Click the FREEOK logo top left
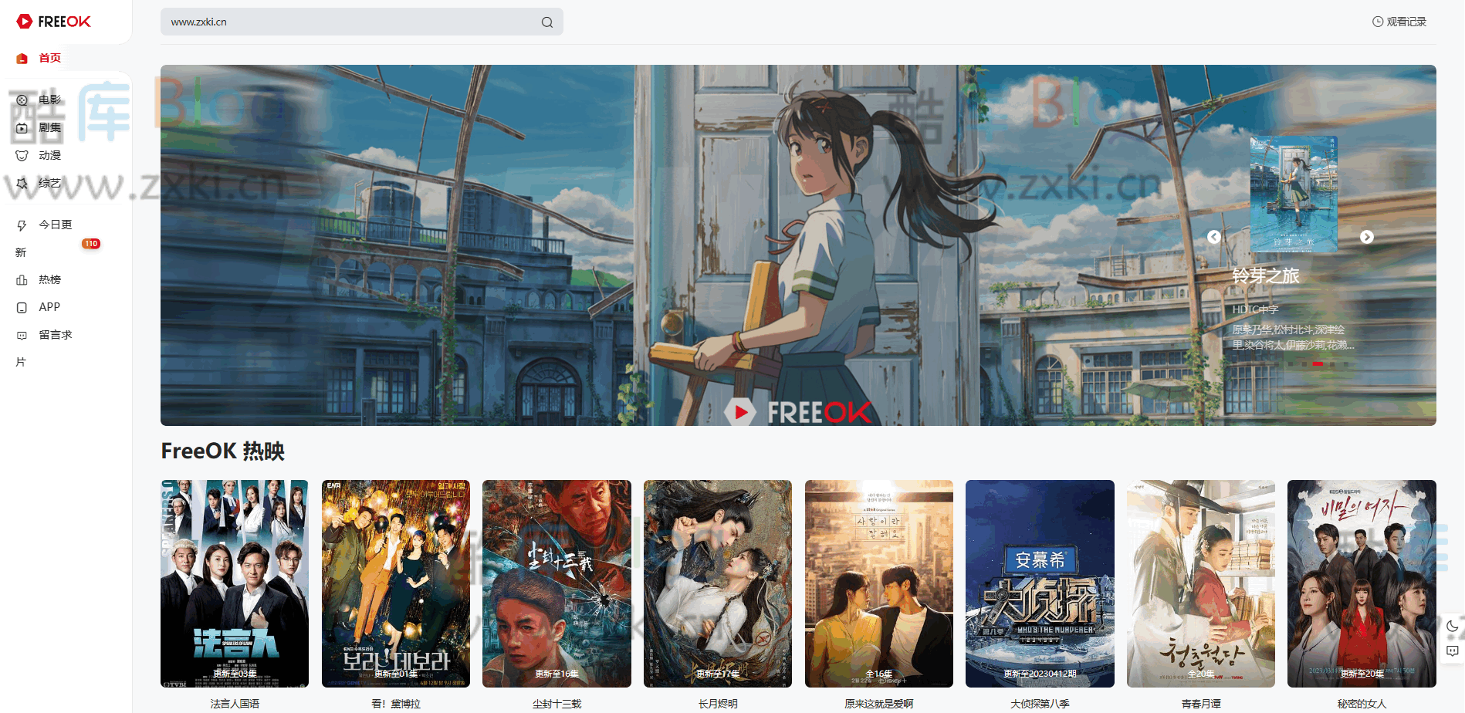The width and height of the screenshot is (1465, 713). (x=54, y=21)
